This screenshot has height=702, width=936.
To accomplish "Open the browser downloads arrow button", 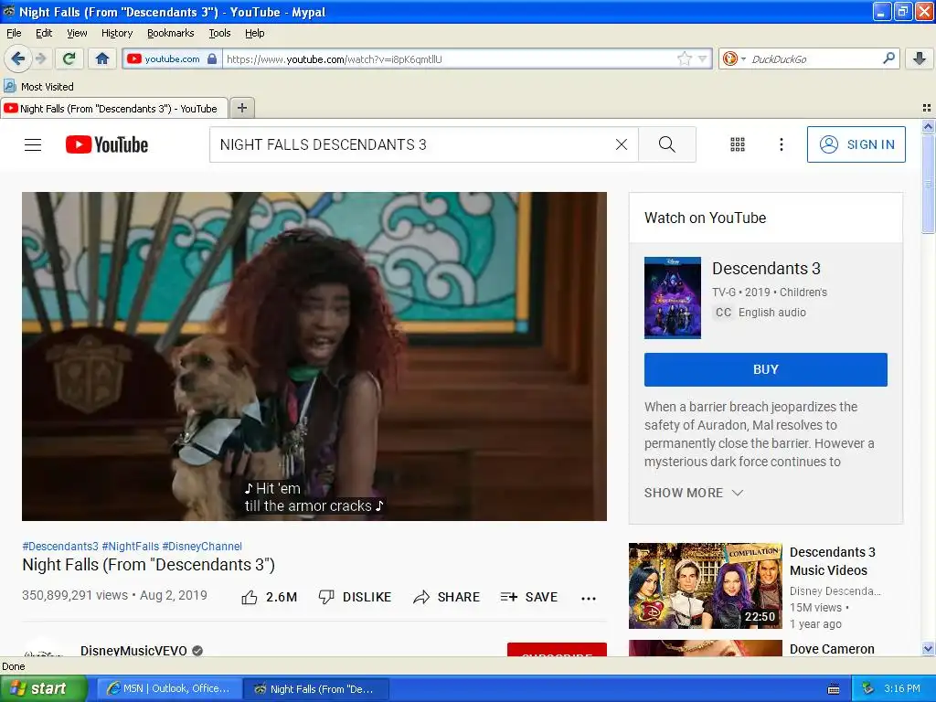I will 920,58.
